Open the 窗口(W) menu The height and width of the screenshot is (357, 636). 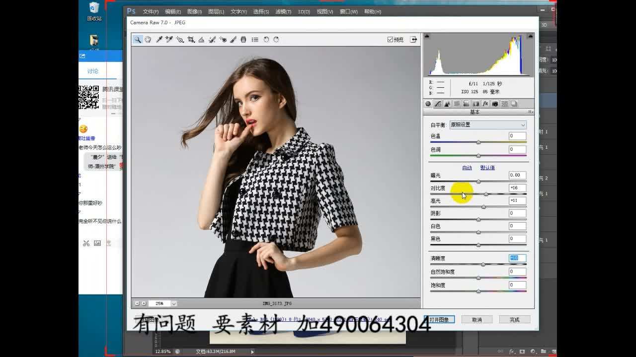[x=349, y=11]
